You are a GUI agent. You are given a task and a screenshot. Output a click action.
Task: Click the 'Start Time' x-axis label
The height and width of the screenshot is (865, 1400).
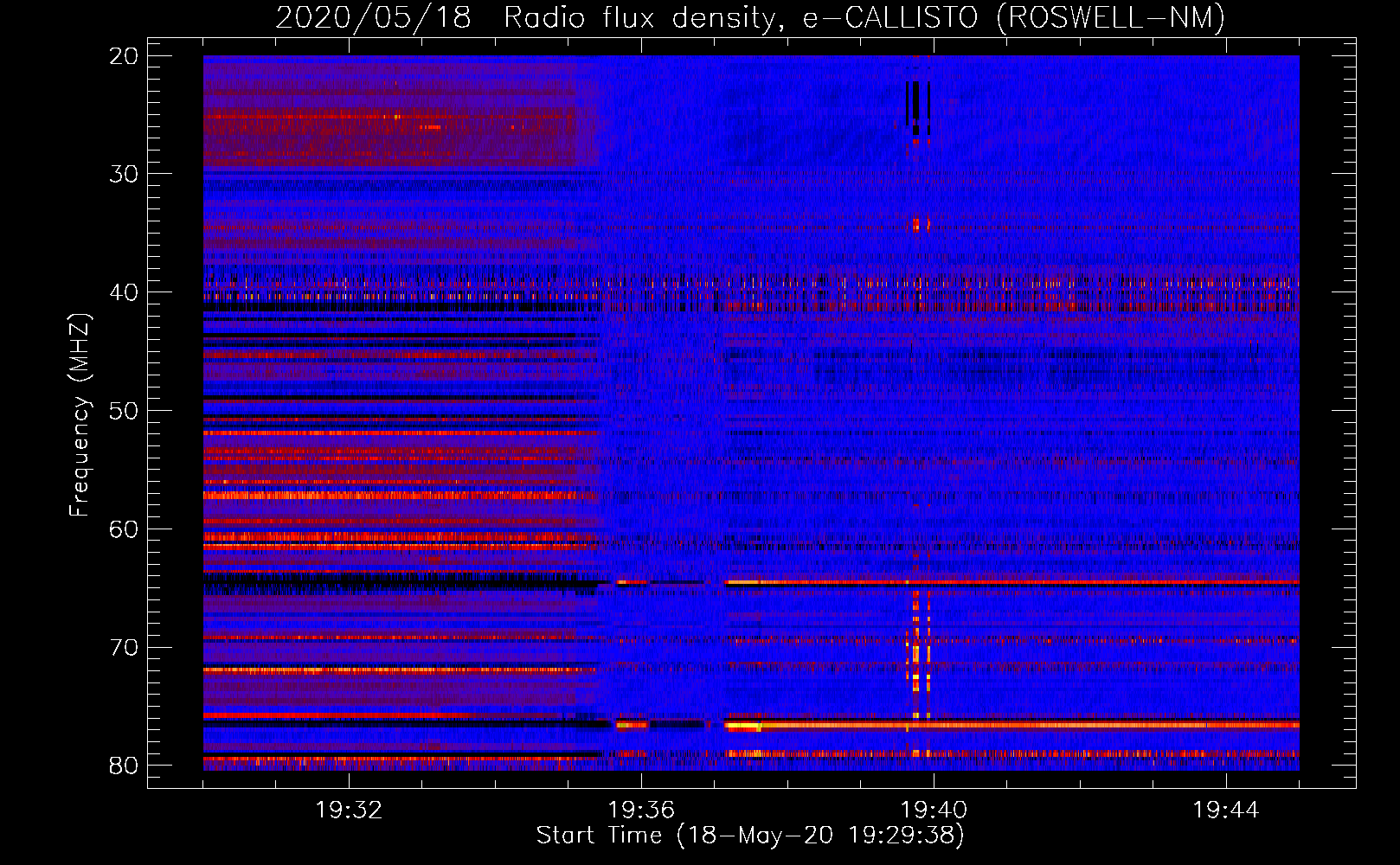point(749,835)
